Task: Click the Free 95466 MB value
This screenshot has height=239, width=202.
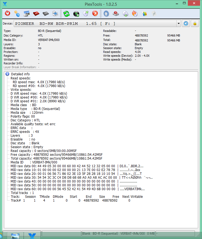Action: tap(173, 35)
